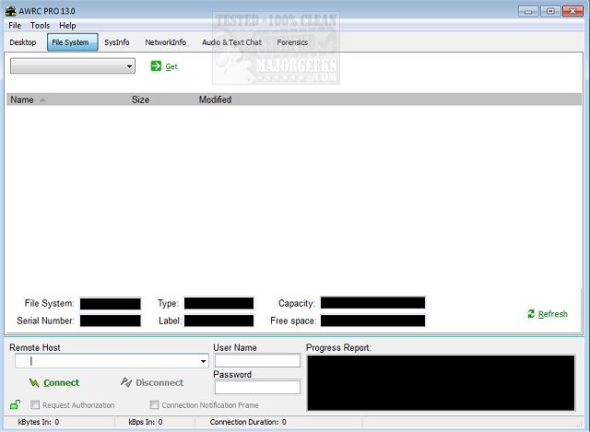590x432 pixels.
Task: Toggle the Connection Notification Frame checkbox
Action: (x=154, y=405)
